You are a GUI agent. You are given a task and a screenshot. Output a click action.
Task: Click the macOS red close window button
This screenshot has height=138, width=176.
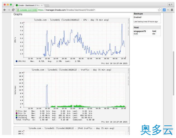(x=4, y=4)
